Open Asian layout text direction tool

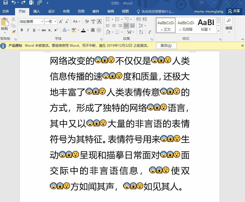[129, 32]
